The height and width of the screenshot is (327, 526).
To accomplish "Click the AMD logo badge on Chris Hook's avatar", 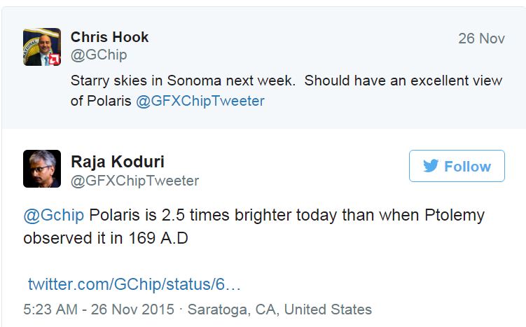I will (55, 60).
